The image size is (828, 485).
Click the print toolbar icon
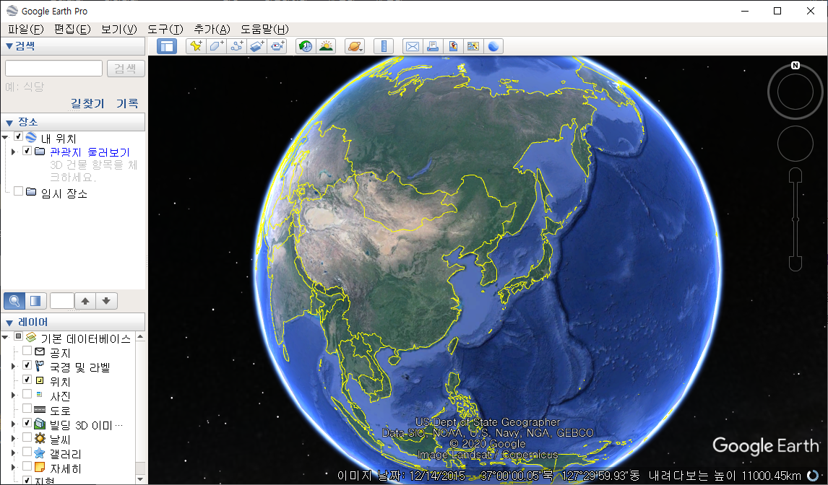433,46
